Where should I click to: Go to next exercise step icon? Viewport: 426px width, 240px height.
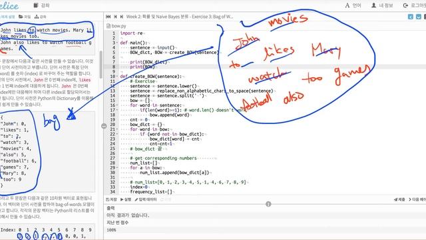click(x=121, y=17)
